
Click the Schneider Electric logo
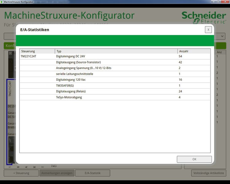[x=204, y=17]
